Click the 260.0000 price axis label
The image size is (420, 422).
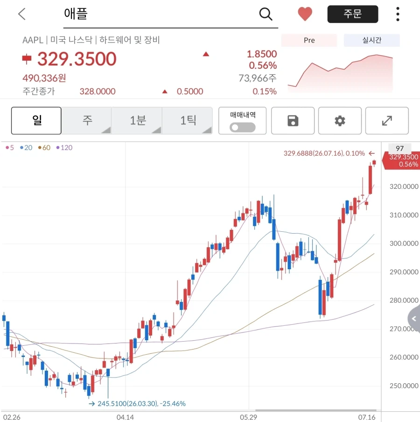tap(404, 357)
